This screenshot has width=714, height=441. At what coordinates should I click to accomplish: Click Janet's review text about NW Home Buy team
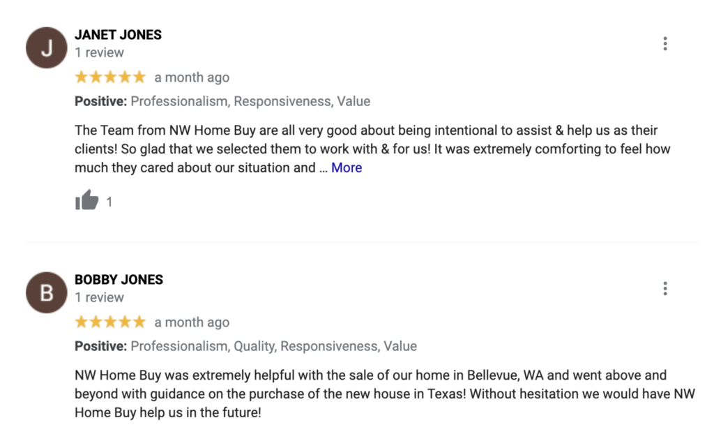pyautogui.click(x=372, y=149)
